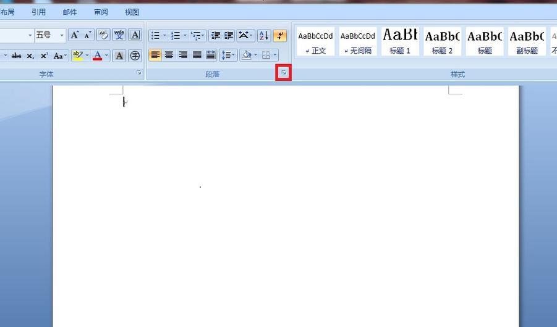557x327 pixels.
Task: Switch to the 布局 ribbon tab
Action: 7,12
